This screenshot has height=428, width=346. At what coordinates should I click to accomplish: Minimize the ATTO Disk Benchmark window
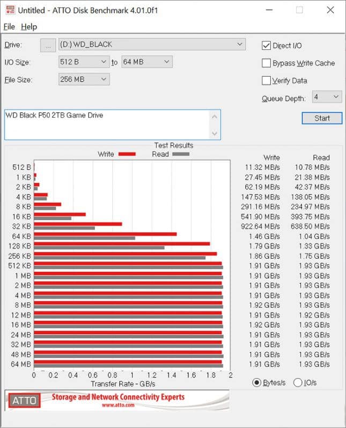click(x=269, y=10)
